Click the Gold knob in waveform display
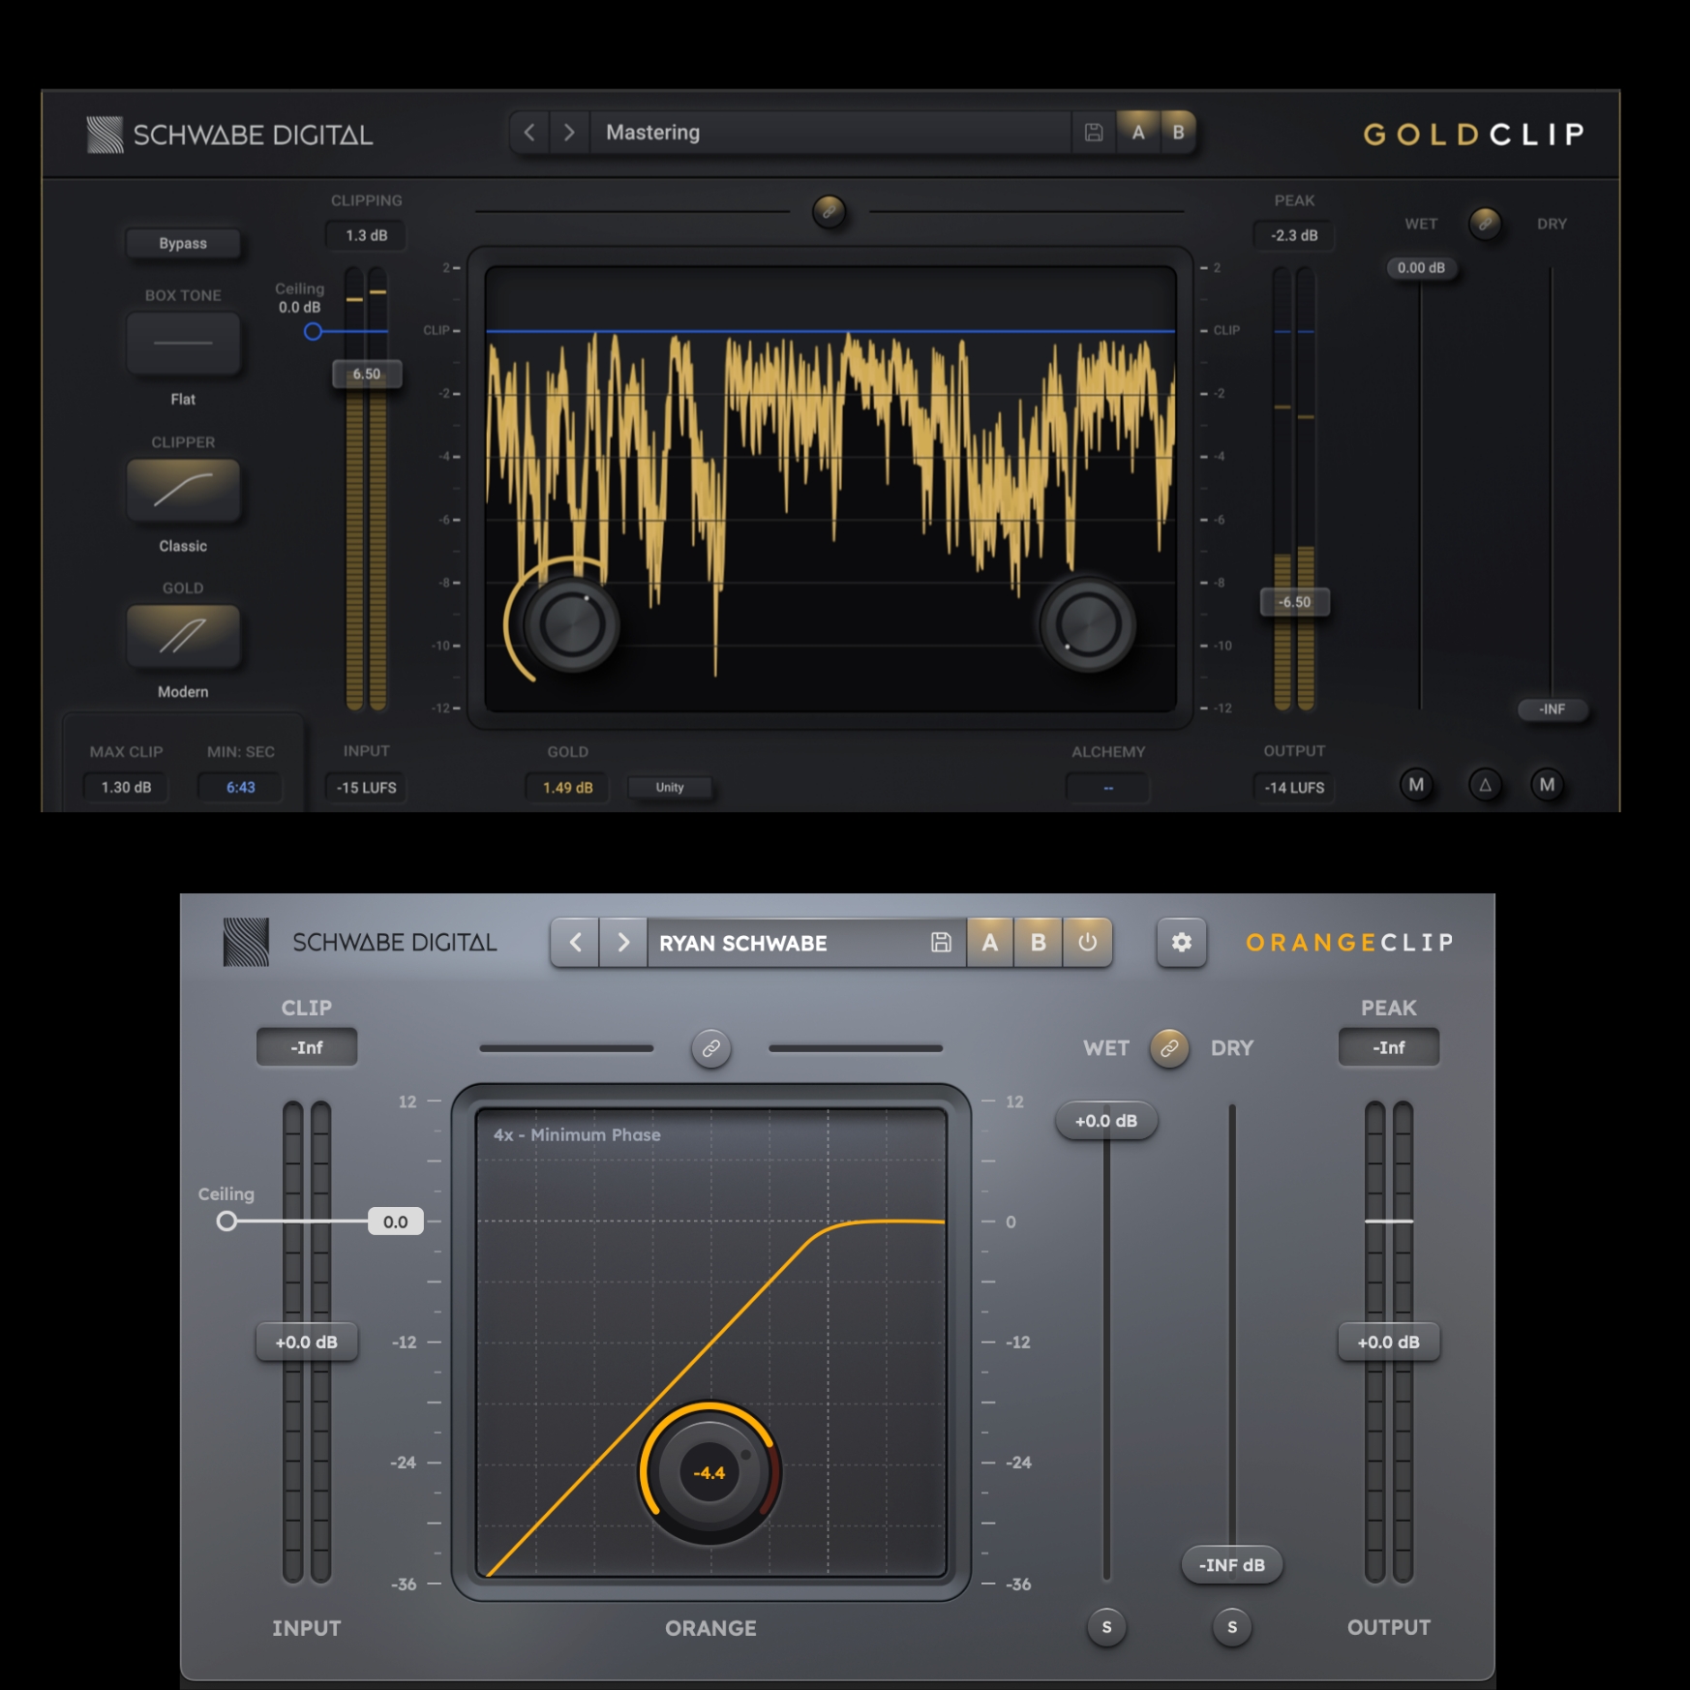 [x=572, y=624]
